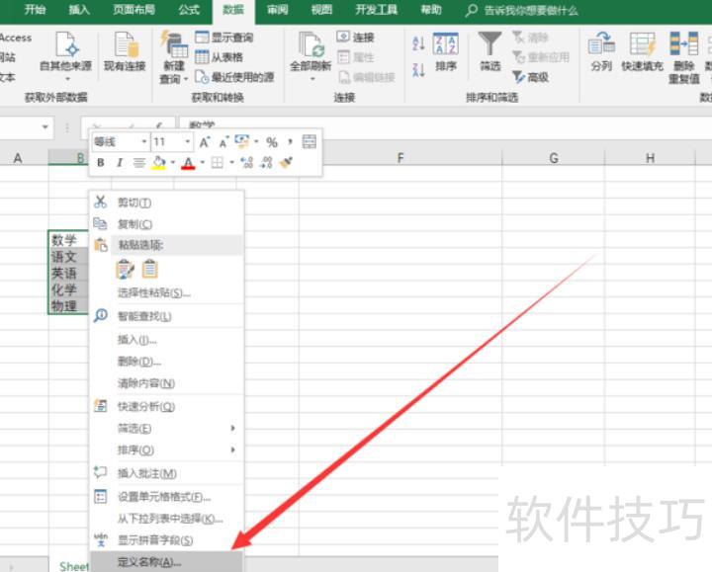Click paste icon under 粘贴选项

pos(150,269)
